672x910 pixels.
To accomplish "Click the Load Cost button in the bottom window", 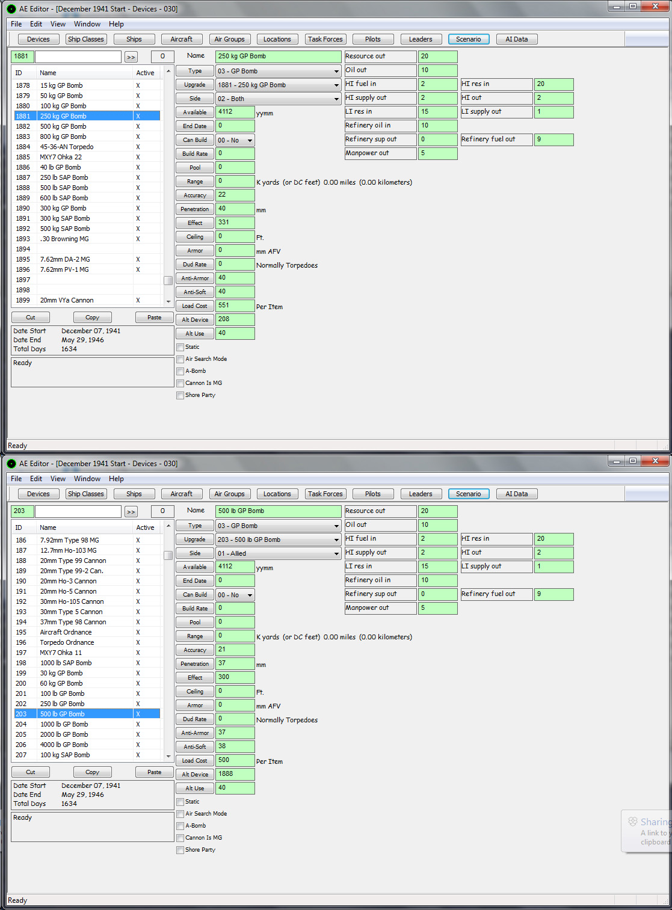I will coord(195,761).
